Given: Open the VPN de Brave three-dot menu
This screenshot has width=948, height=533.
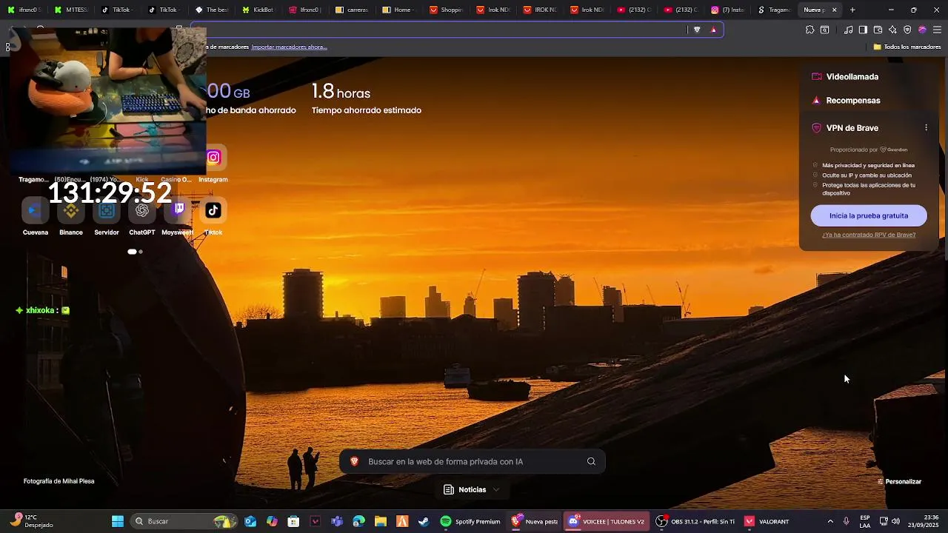Looking at the screenshot, I should click(x=926, y=128).
